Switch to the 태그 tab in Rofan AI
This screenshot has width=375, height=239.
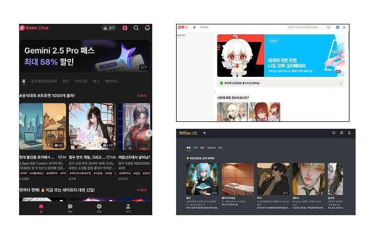click(x=221, y=148)
